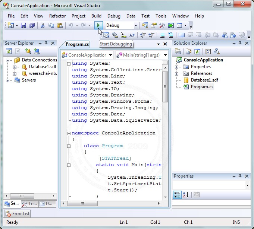Pin the Solution Explorer panel
254x229 pixels.
pyautogui.click(x=240, y=43)
